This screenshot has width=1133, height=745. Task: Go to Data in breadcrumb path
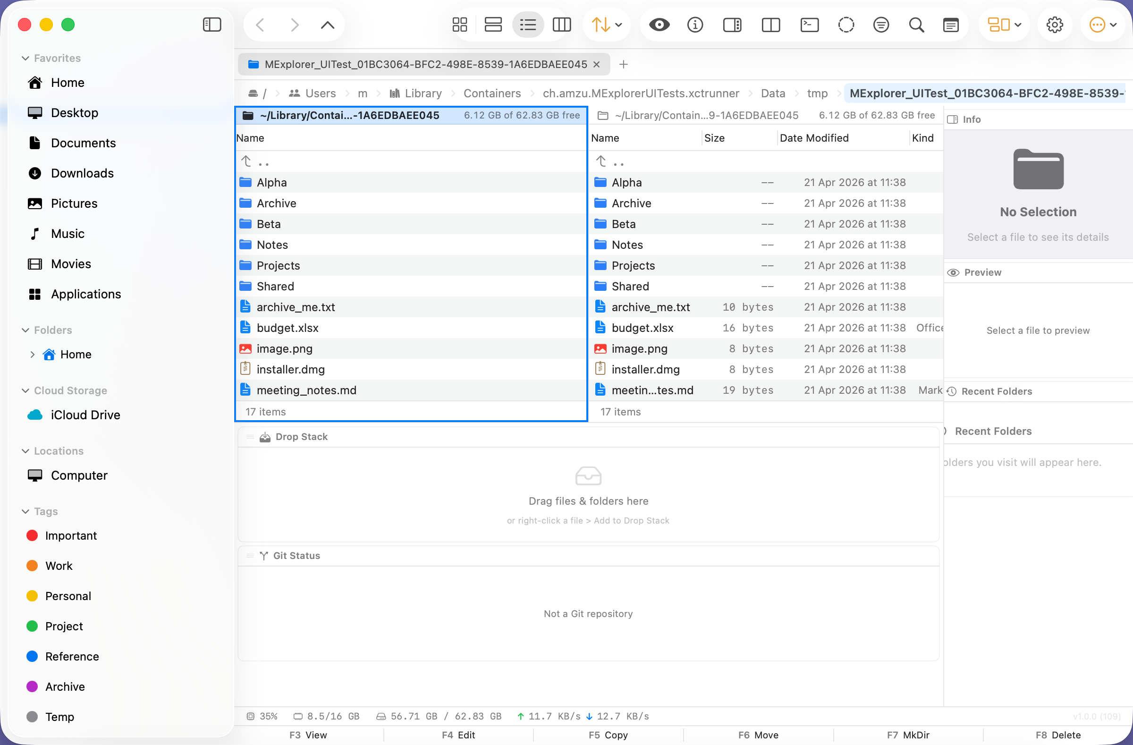[773, 93]
